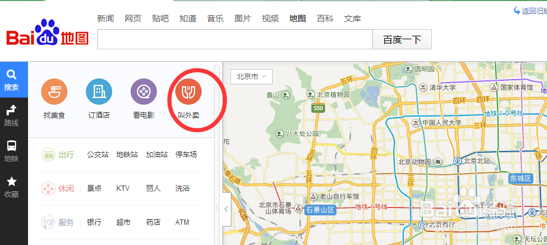This screenshot has height=245, width=547.
Task: Click the 北京动物园 map marker
Action: (438, 162)
